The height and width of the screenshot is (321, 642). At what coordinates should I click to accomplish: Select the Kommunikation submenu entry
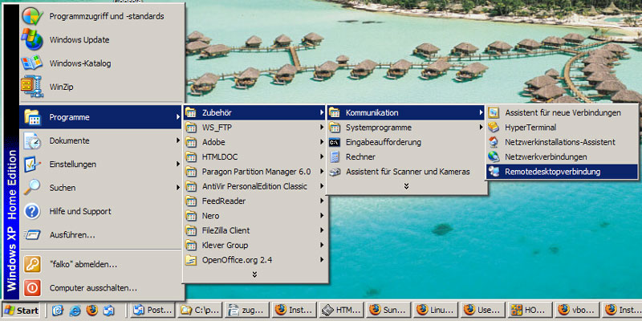(406, 112)
